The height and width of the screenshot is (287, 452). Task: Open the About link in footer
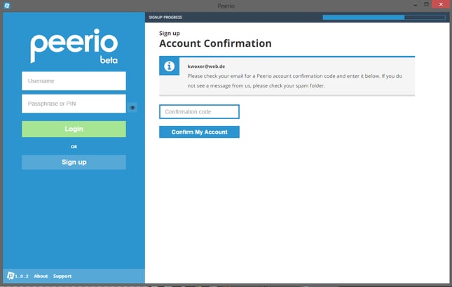click(x=41, y=276)
